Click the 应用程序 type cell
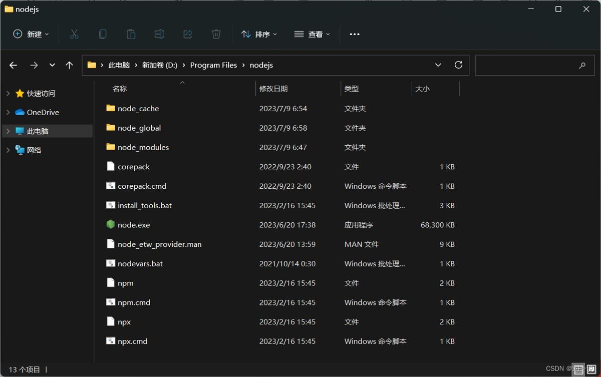The image size is (601, 377). [359, 225]
